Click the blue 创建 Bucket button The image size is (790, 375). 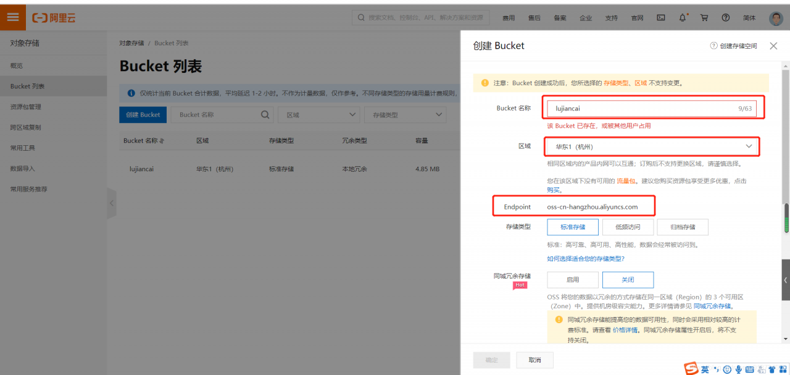143,114
